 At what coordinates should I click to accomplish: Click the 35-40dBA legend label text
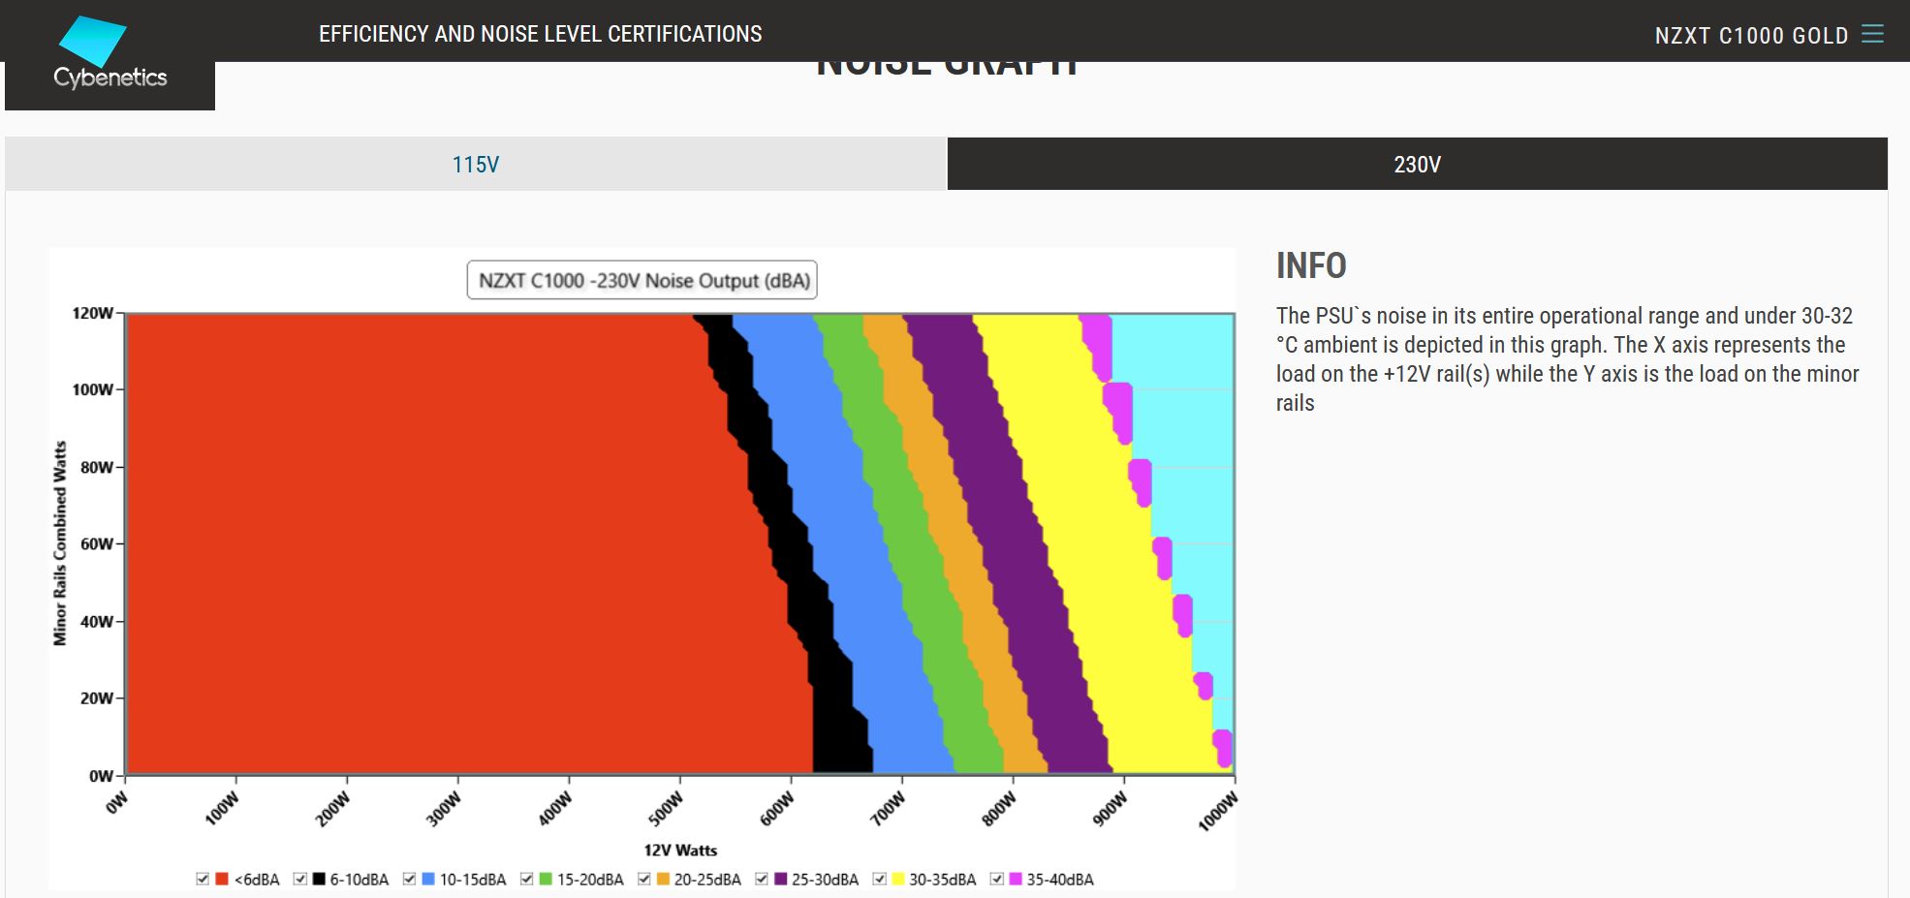(1060, 880)
